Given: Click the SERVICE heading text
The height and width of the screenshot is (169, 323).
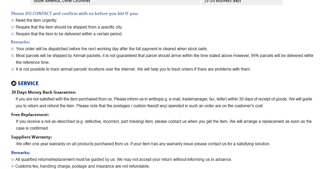Looking at the screenshot, I should pos(28,83).
